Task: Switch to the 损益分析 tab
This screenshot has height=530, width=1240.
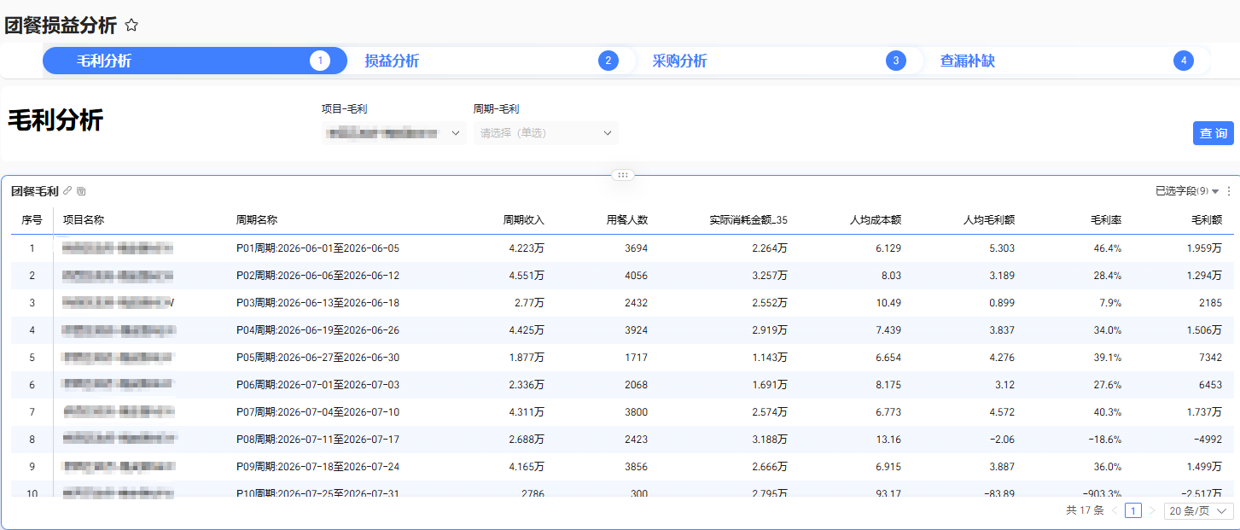Action: (392, 61)
